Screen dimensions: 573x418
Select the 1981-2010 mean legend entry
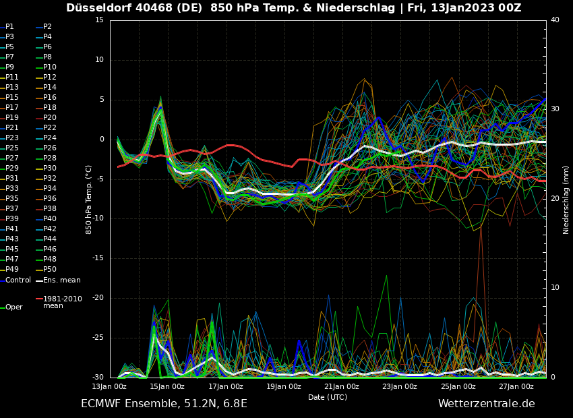62,302
